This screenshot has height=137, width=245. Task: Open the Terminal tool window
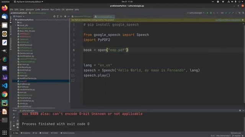[x=44, y=133]
